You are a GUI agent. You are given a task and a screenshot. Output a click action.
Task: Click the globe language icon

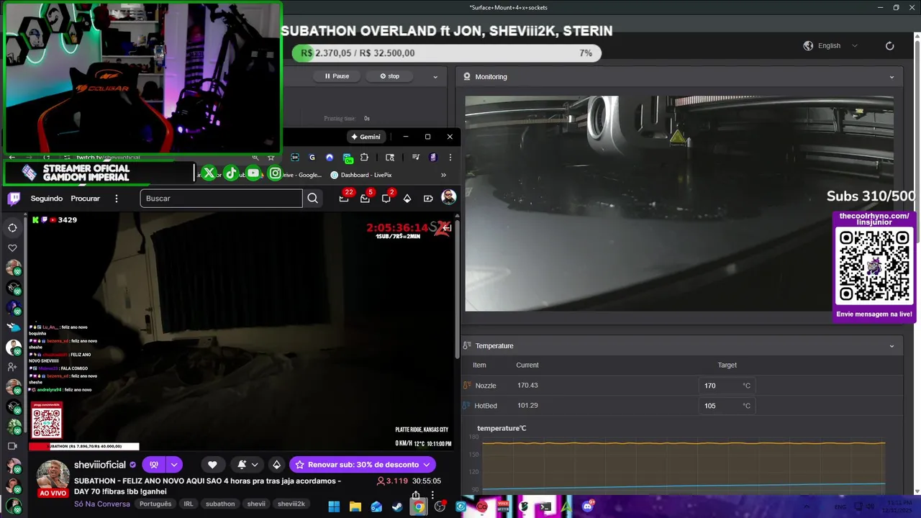coord(808,46)
